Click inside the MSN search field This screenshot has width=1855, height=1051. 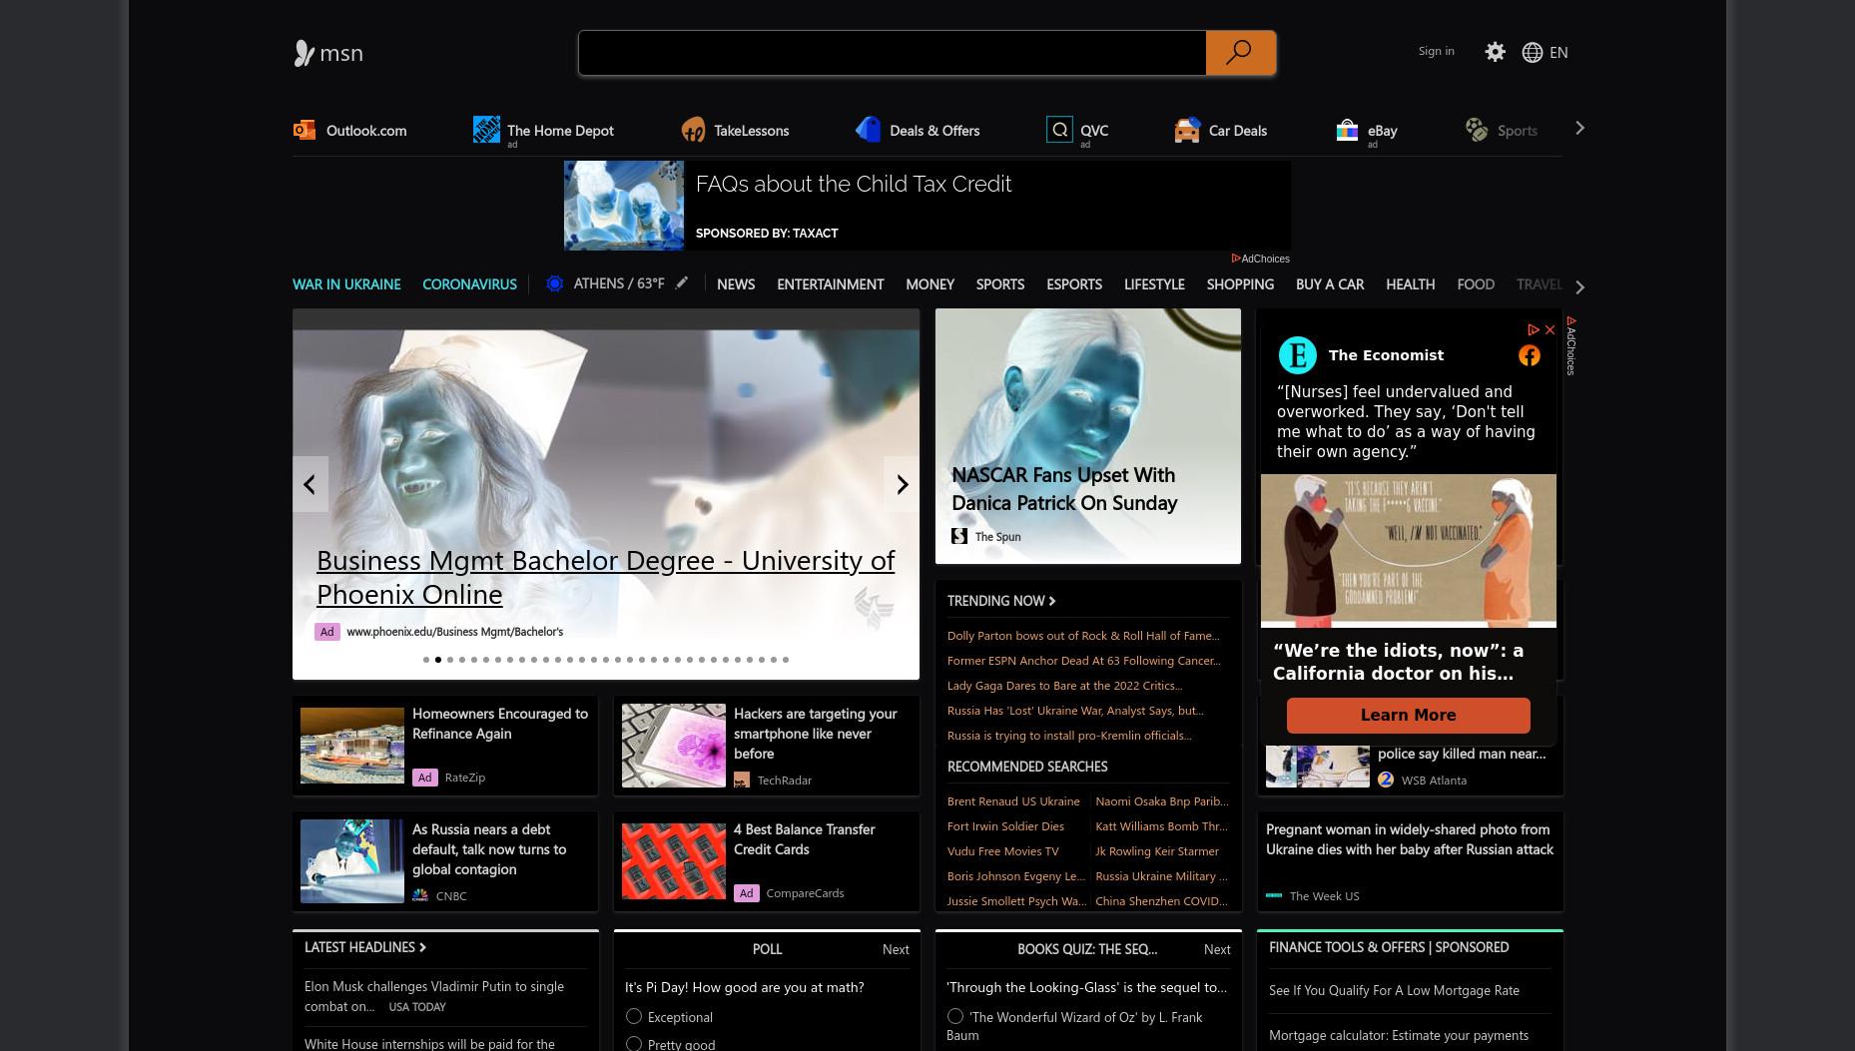point(893,53)
